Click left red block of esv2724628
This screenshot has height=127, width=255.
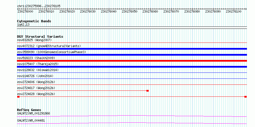pyautogui.click(x=18, y=97)
